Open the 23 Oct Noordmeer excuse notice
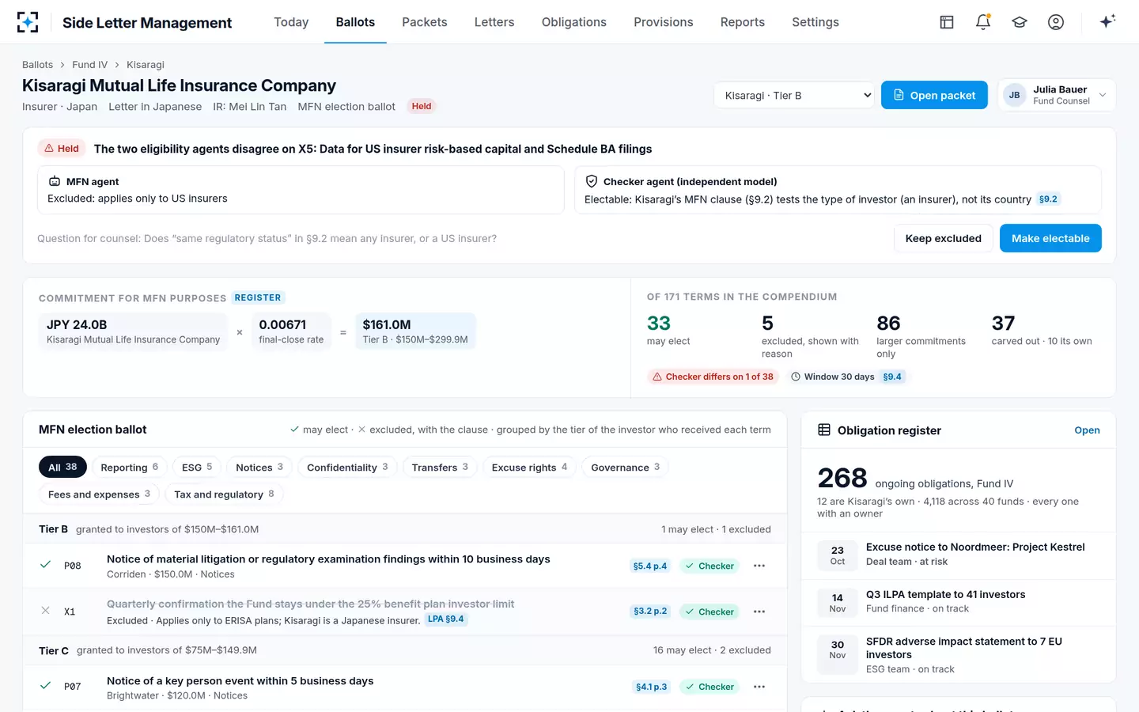 point(959,555)
